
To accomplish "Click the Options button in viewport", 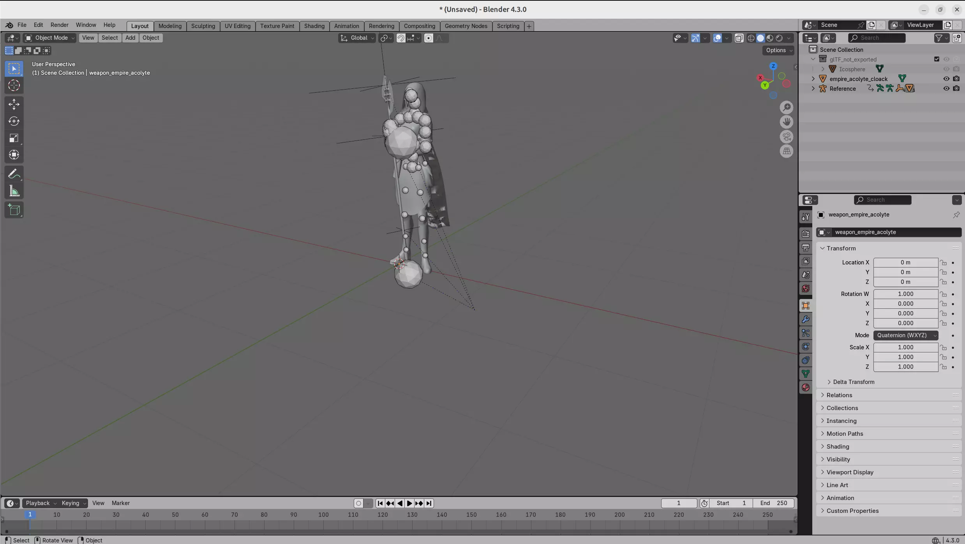I will click(x=778, y=50).
